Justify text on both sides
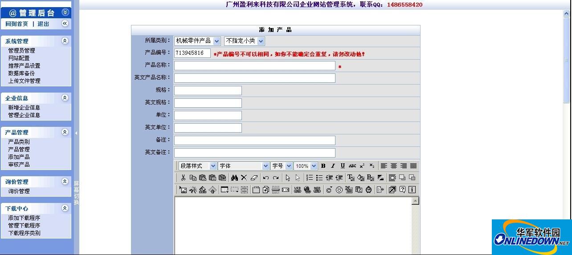 [413, 166]
